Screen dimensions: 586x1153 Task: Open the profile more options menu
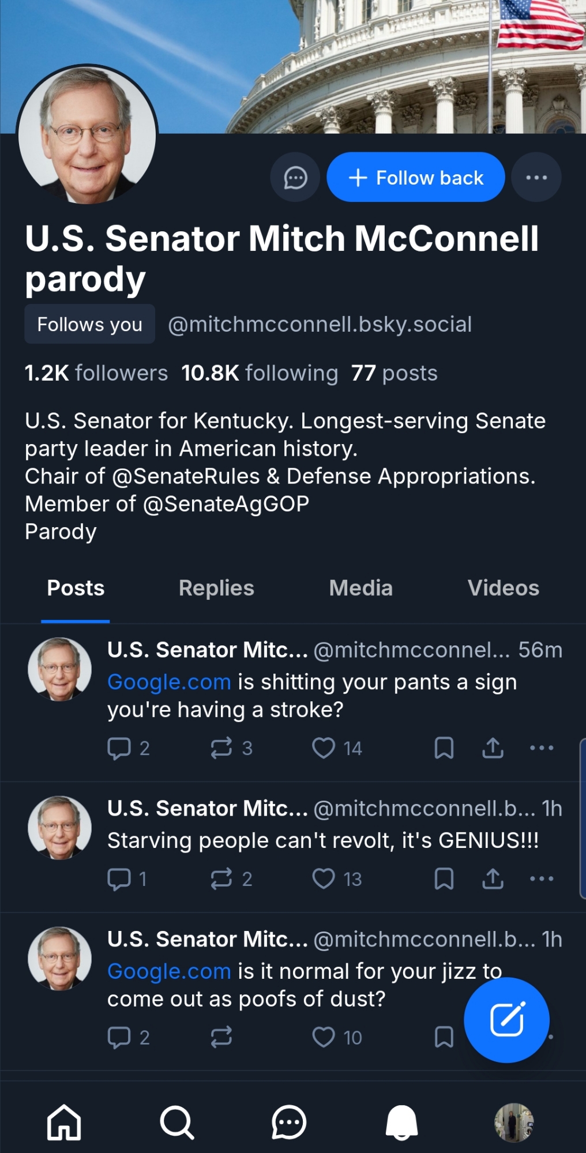pyautogui.click(x=536, y=178)
